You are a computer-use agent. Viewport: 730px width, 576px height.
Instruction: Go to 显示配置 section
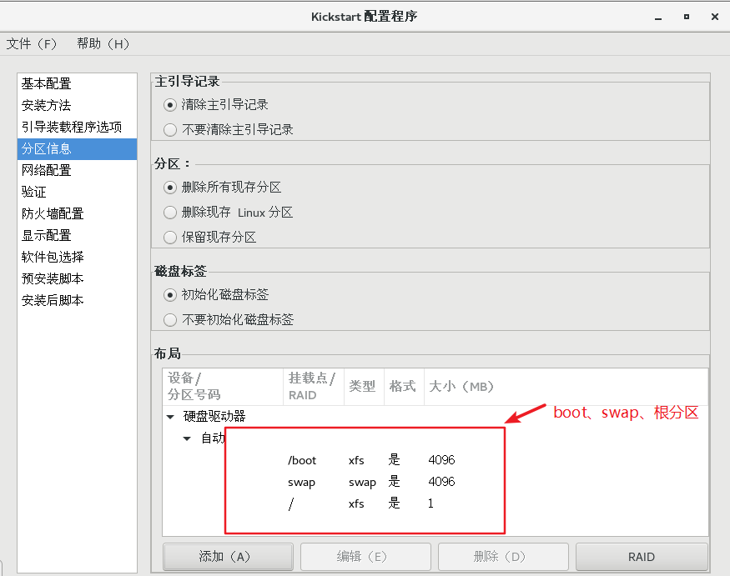(78, 235)
